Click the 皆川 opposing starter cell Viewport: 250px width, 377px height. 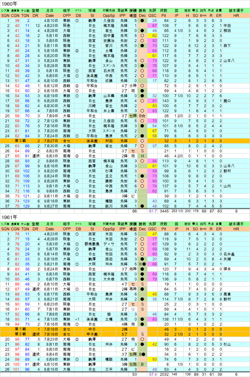click(109, 45)
